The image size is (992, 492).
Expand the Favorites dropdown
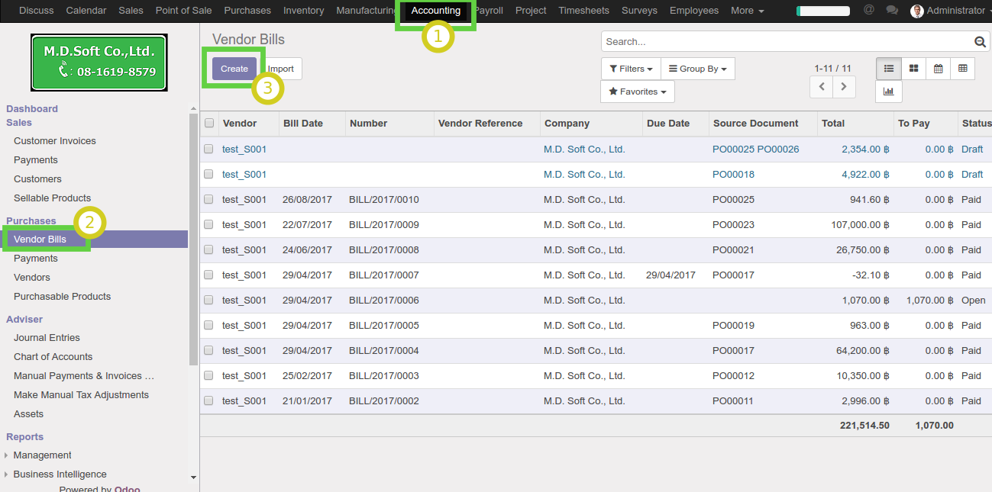click(638, 92)
